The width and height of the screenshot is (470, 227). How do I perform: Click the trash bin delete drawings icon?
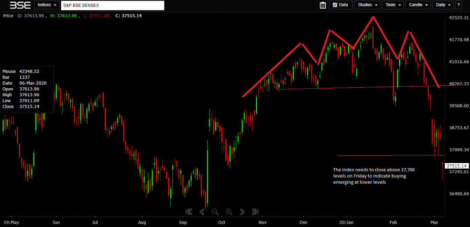(323, 5)
